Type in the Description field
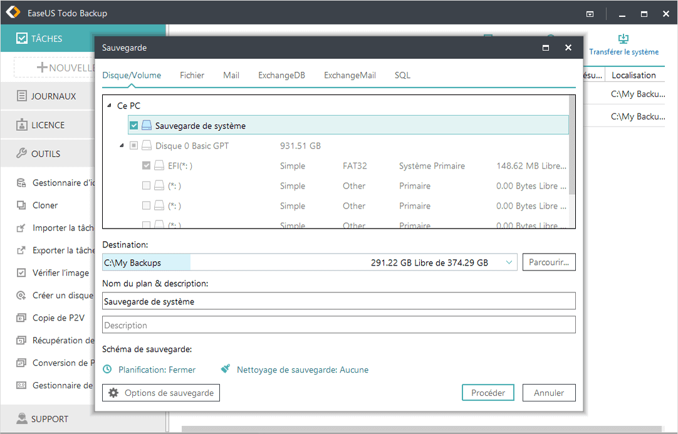The image size is (678, 434). click(338, 324)
